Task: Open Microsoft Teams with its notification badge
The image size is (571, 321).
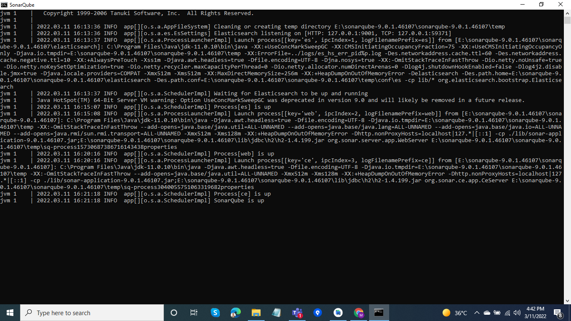Action: [x=297, y=313]
